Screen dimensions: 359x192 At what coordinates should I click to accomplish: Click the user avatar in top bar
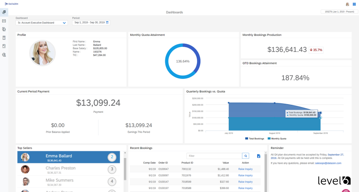347,4
